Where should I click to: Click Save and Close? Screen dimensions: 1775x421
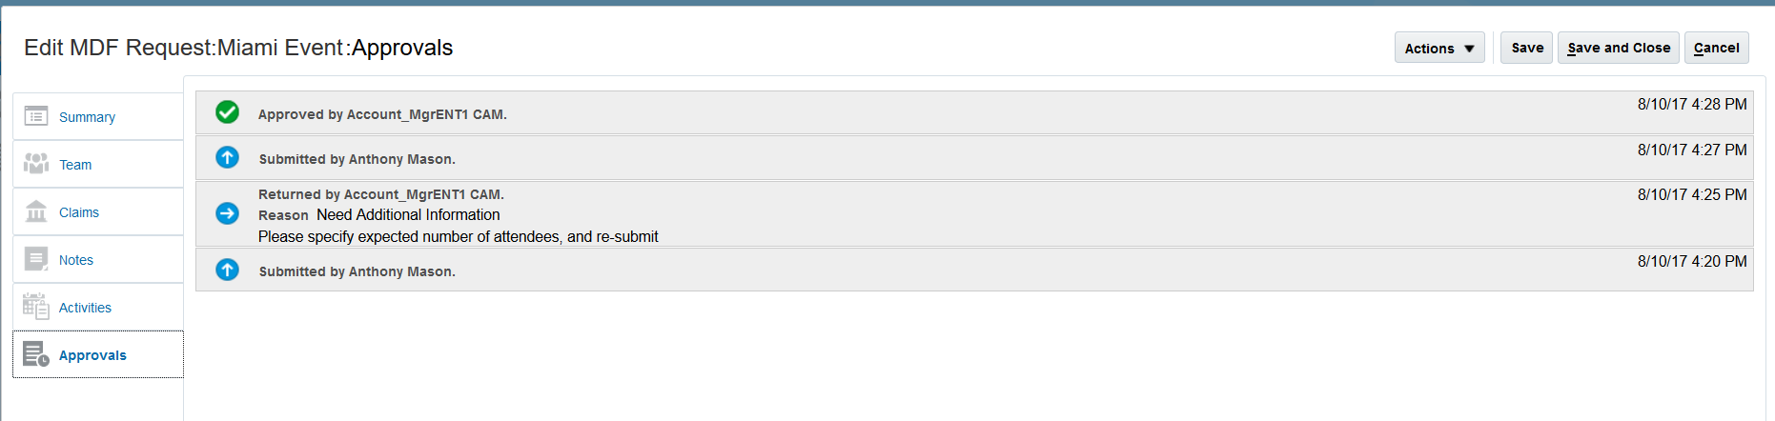pyautogui.click(x=1618, y=48)
